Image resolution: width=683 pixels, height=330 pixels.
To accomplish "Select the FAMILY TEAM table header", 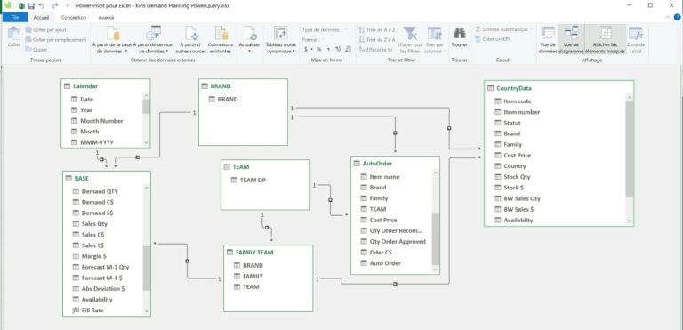I will (269, 253).
